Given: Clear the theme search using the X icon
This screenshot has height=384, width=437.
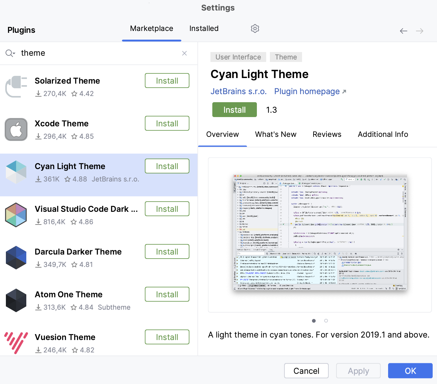Looking at the screenshot, I should pyautogui.click(x=184, y=53).
